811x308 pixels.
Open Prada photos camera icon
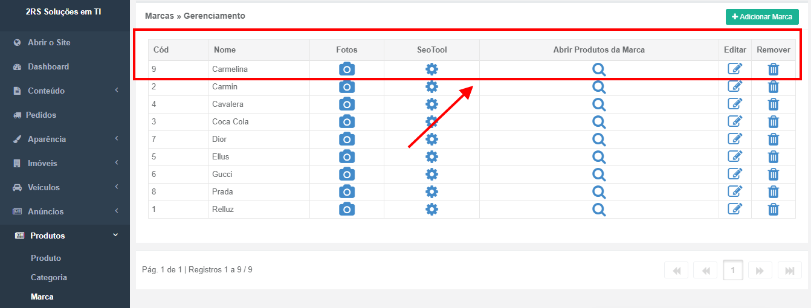coord(347,191)
